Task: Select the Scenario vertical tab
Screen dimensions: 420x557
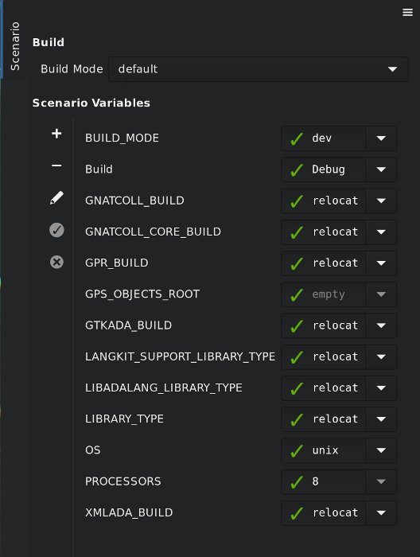Action: pyautogui.click(x=14, y=46)
